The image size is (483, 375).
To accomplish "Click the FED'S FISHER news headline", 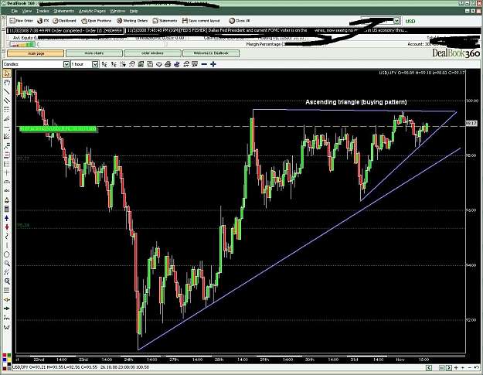I will (267, 30).
